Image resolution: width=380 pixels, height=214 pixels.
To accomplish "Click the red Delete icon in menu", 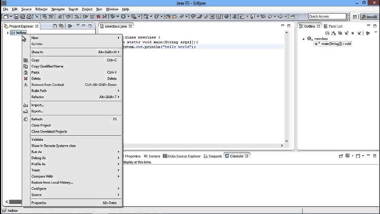I will point(25,79).
